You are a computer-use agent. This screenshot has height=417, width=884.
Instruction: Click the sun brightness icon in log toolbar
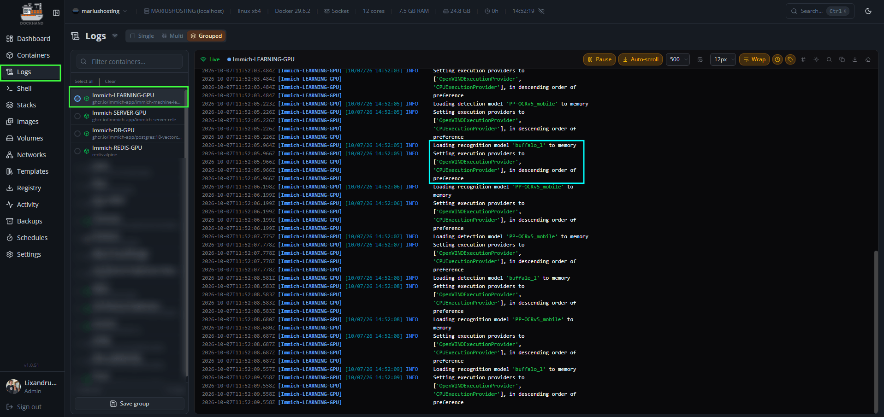point(816,59)
